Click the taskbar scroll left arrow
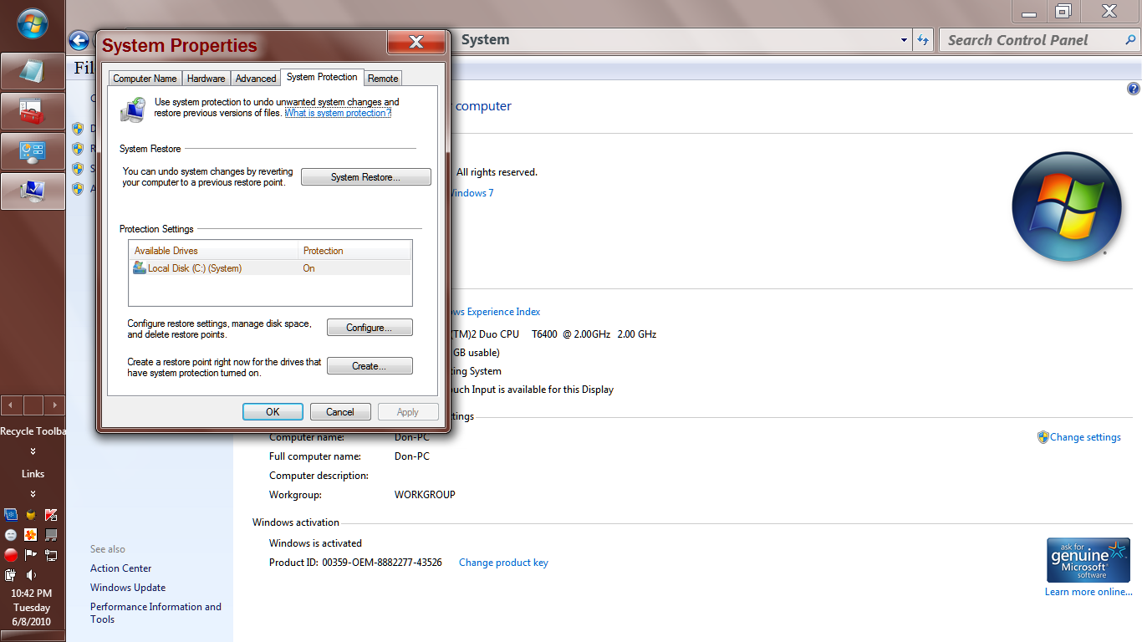 pyautogui.click(x=12, y=405)
